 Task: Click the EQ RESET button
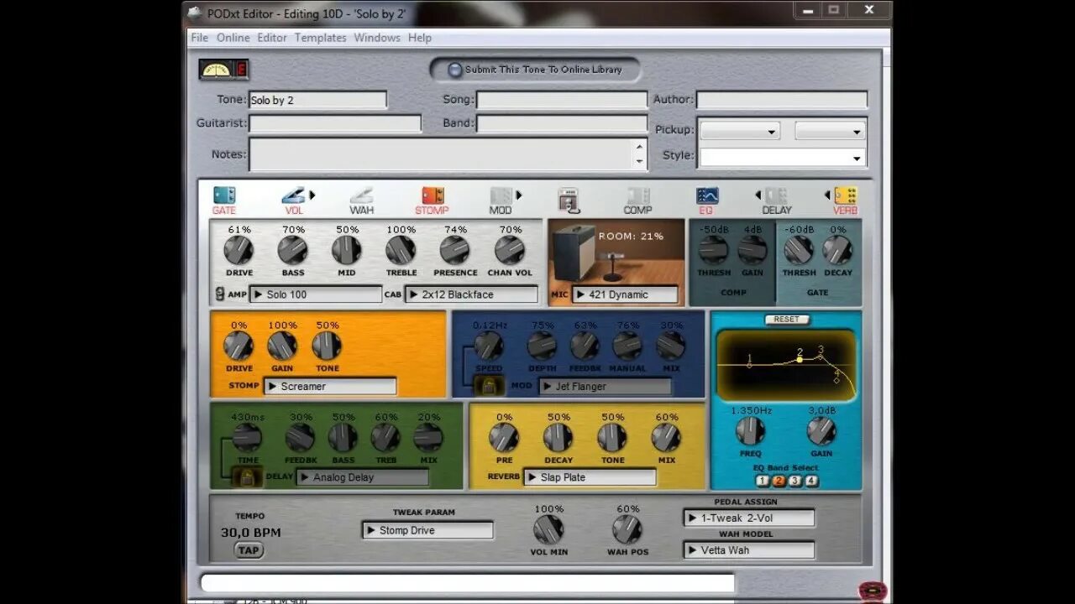click(x=787, y=320)
